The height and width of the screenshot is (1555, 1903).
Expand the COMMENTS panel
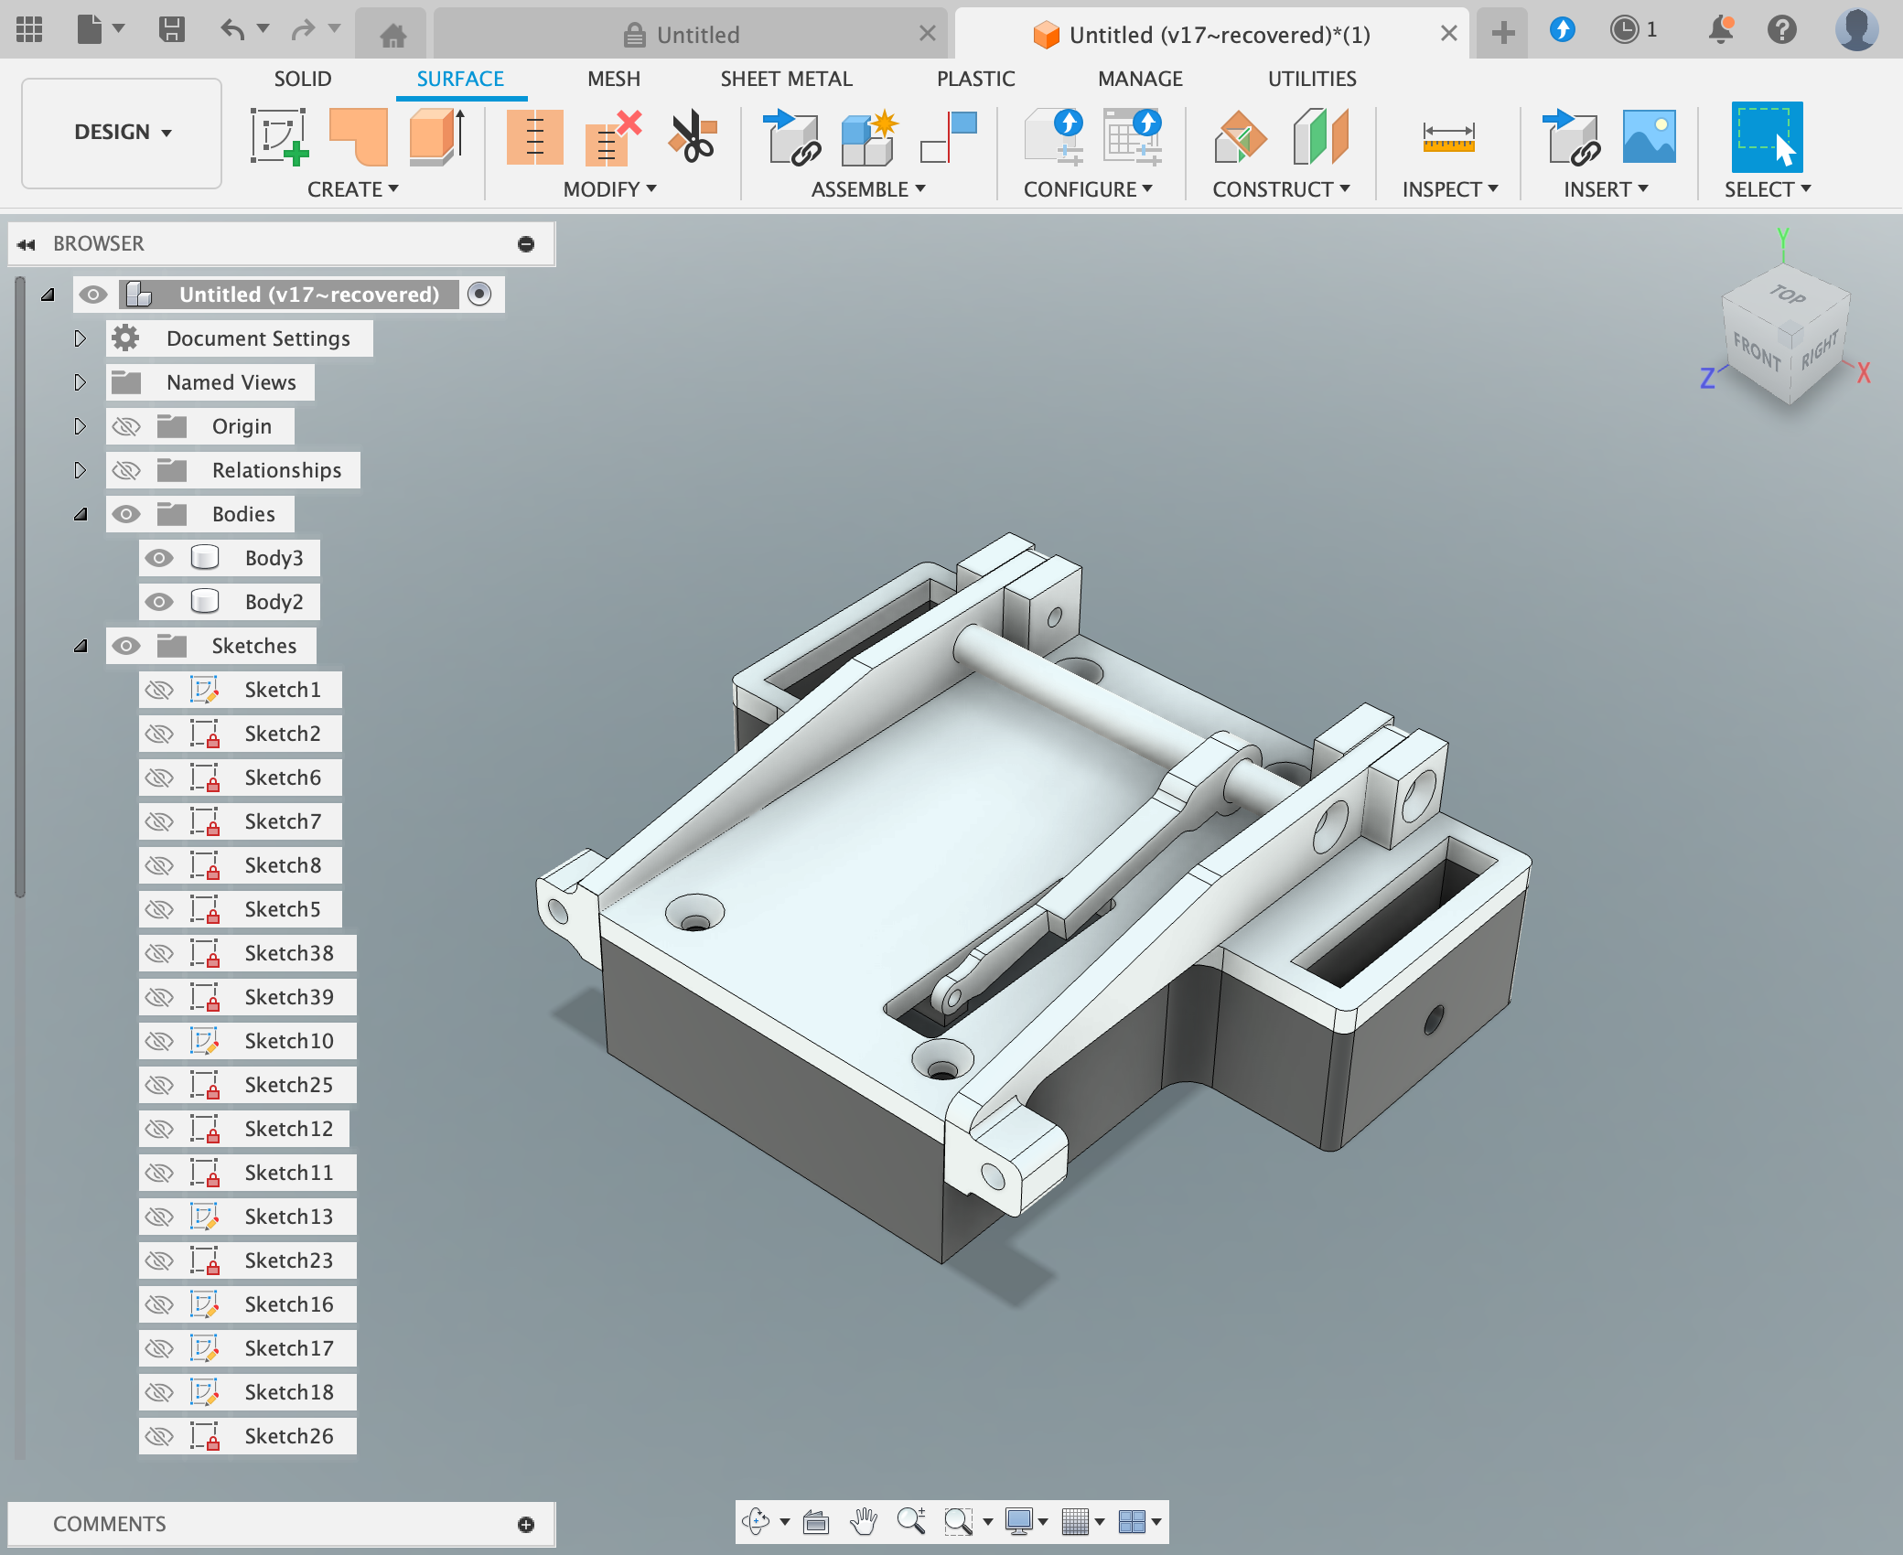click(x=526, y=1524)
